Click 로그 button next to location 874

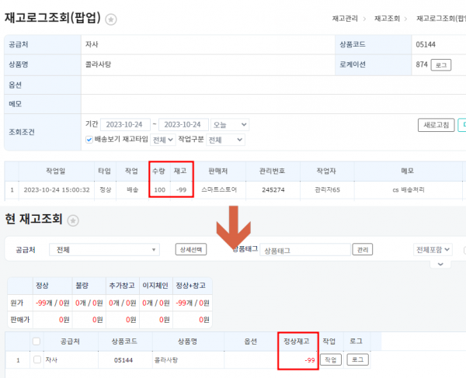(440, 65)
